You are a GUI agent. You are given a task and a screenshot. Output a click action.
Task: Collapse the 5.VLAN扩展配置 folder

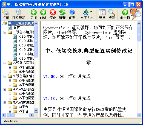5,102
